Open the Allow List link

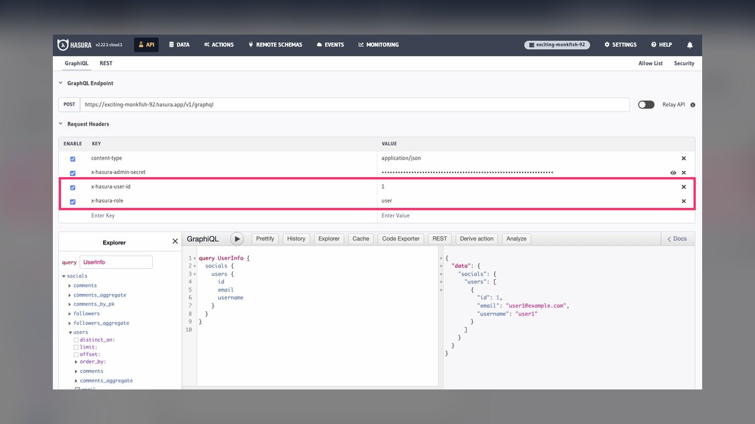tap(651, 63)
